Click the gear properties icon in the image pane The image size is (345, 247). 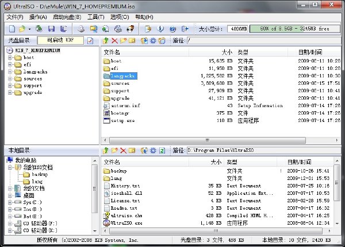[x=153, y=41]
